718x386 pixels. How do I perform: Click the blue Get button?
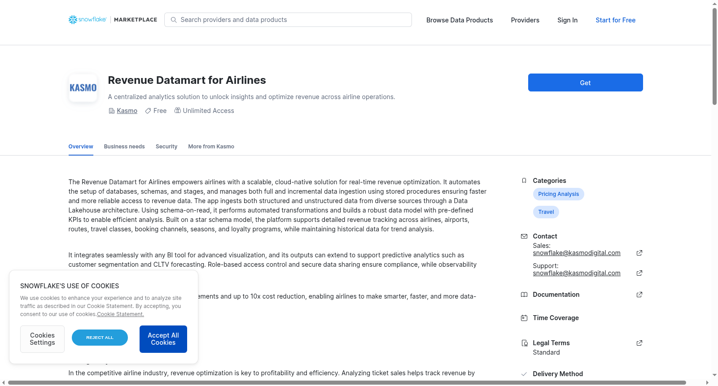(585, 82)
